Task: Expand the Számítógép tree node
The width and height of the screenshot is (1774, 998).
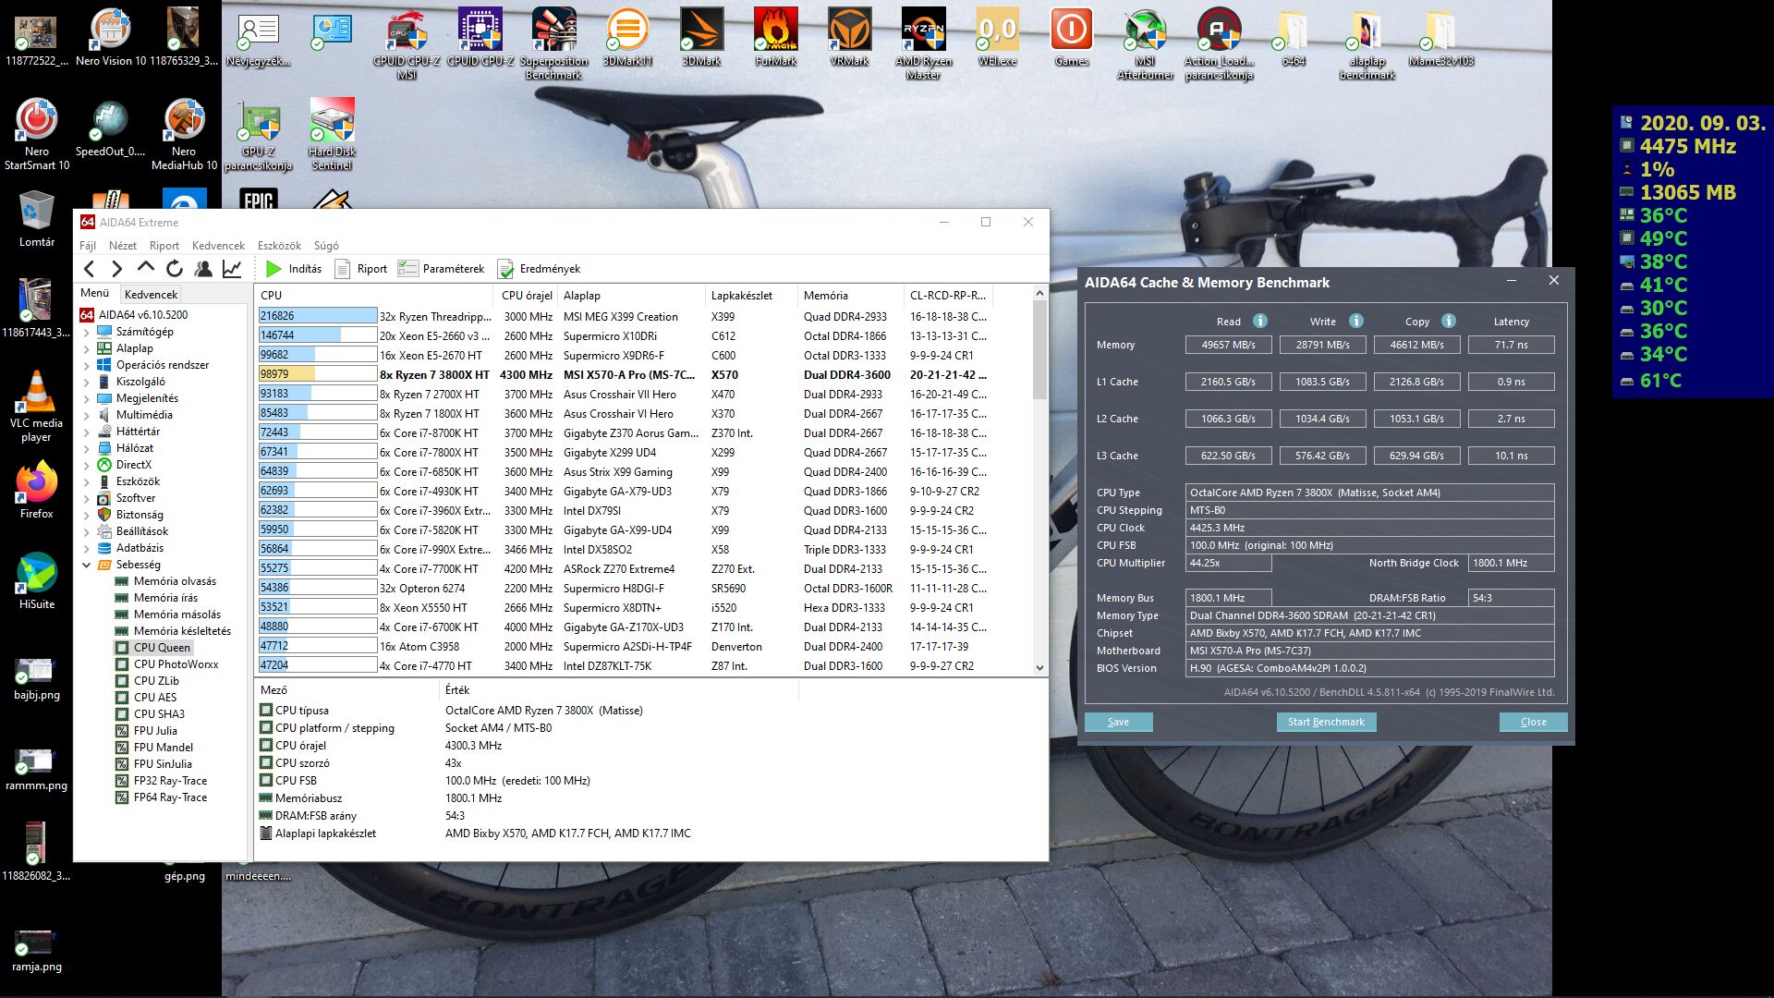Action: (x=87, y=332)
